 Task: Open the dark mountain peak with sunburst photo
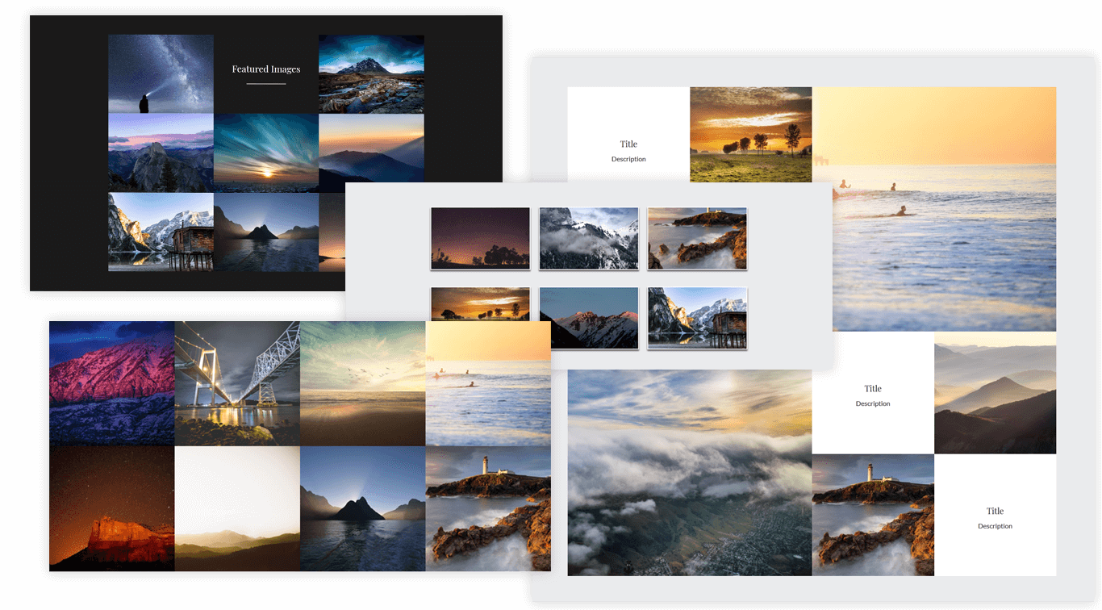click(x=362, y=508)
